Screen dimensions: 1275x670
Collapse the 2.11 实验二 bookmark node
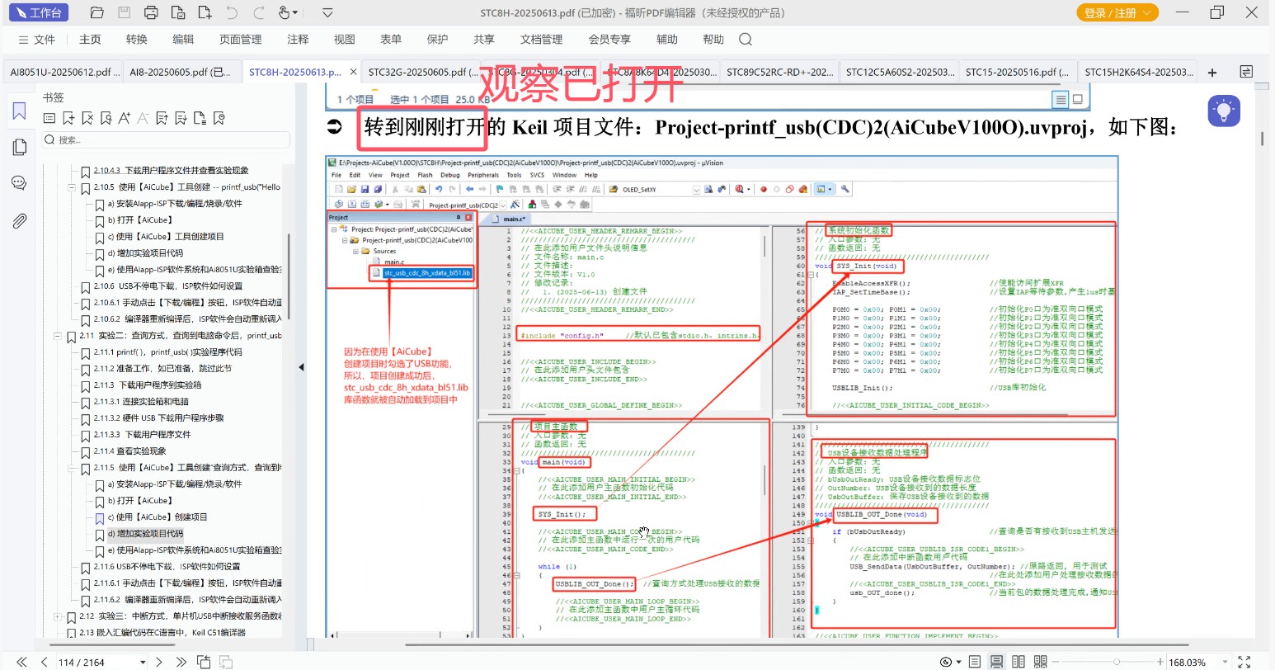pyautogui.click(x=59, y=336)
